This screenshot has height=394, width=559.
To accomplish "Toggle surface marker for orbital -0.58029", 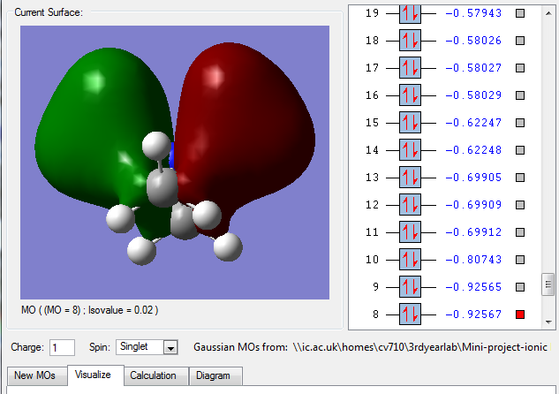I will click(x=520, y=95).
